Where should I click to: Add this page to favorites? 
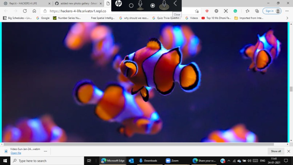(x=197, y=11)
